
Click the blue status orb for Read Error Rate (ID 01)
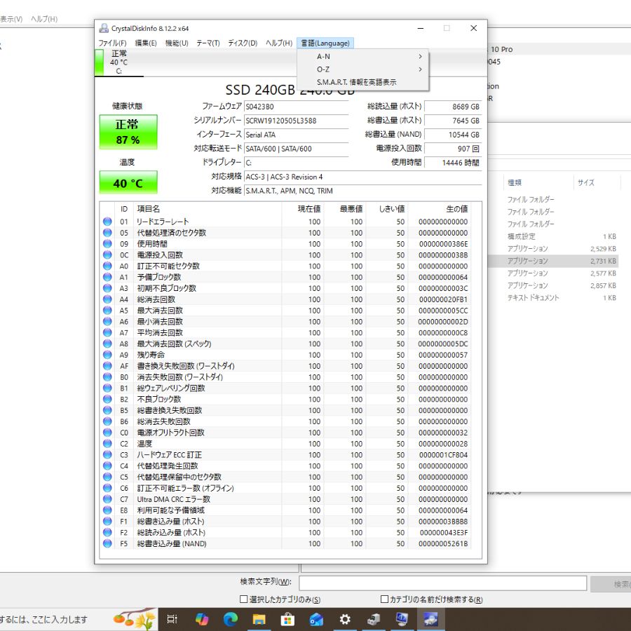point(107,222)
